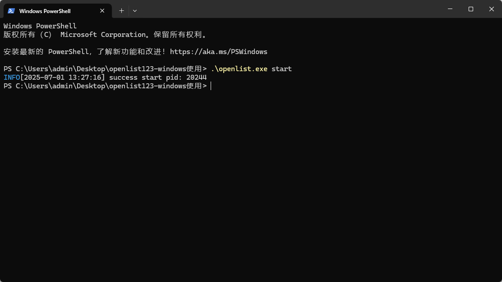Click the blue INFO log label
Viewport: 502px width, 282px height.
pos(12,77)
